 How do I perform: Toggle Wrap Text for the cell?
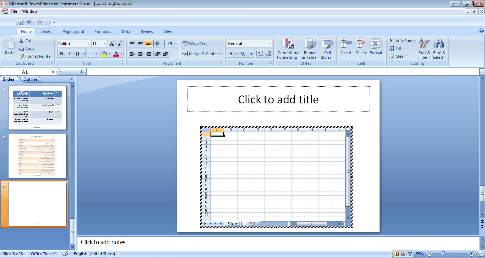[195, 44]
